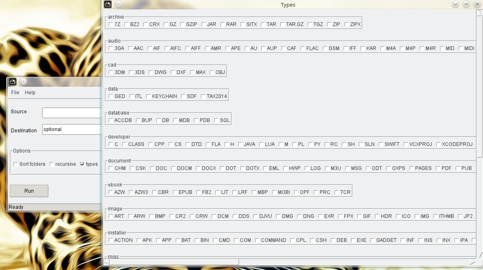The image size is (483, 270).
Task: Click the folder icon on the main window titlebar
Action: click(12, 81)
